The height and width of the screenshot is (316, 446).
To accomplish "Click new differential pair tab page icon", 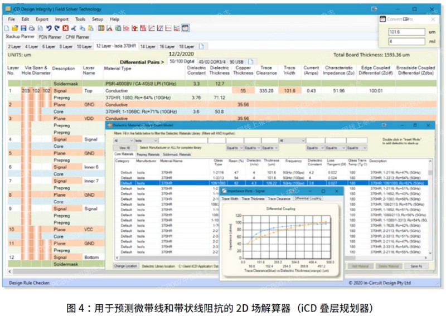I will click(250, 62).
